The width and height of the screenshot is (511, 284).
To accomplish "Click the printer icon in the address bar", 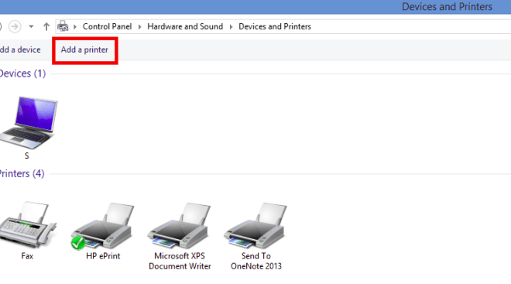I will click(x=63, y=26).
